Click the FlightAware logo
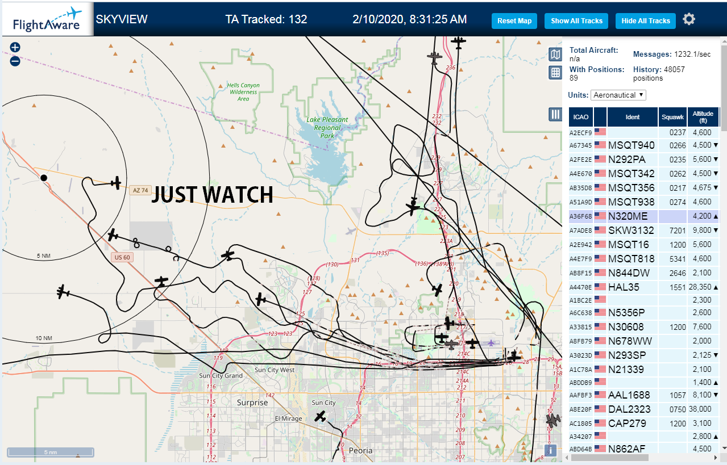This screenshot has height=465, width=727. point(47,20)
